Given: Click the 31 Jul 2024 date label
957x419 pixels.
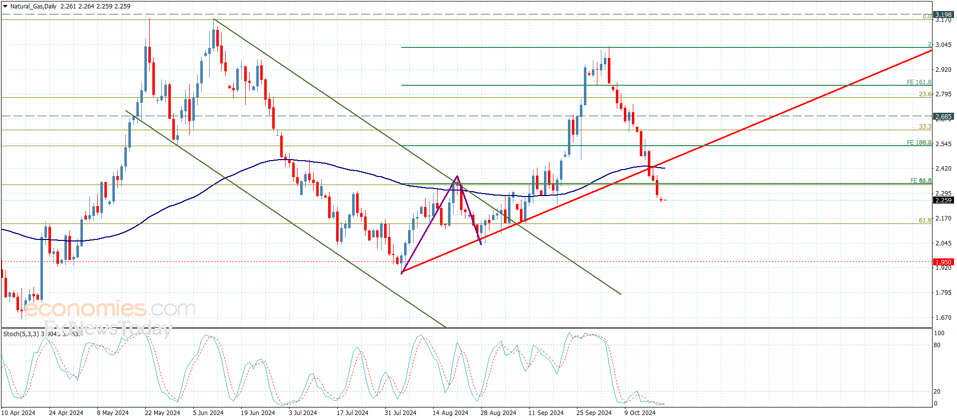Looking at the screenshot, I should (x=400, y=413).
